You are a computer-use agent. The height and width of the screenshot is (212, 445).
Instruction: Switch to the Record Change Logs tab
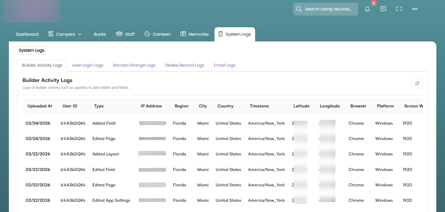point(134,65)
